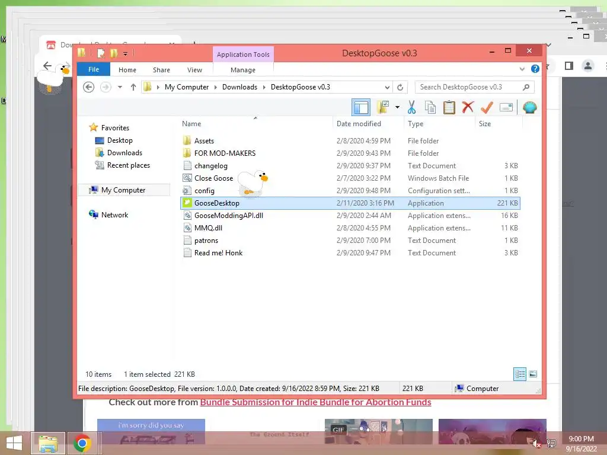This screenshot has height=455, width=607.
Task: Open address bar history dropdown
Action: pyautogui.click(x=387, y=87)
